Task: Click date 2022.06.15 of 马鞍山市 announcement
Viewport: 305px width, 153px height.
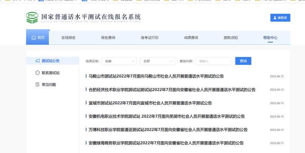Action: pyautogui.click(x=277, y=76)
